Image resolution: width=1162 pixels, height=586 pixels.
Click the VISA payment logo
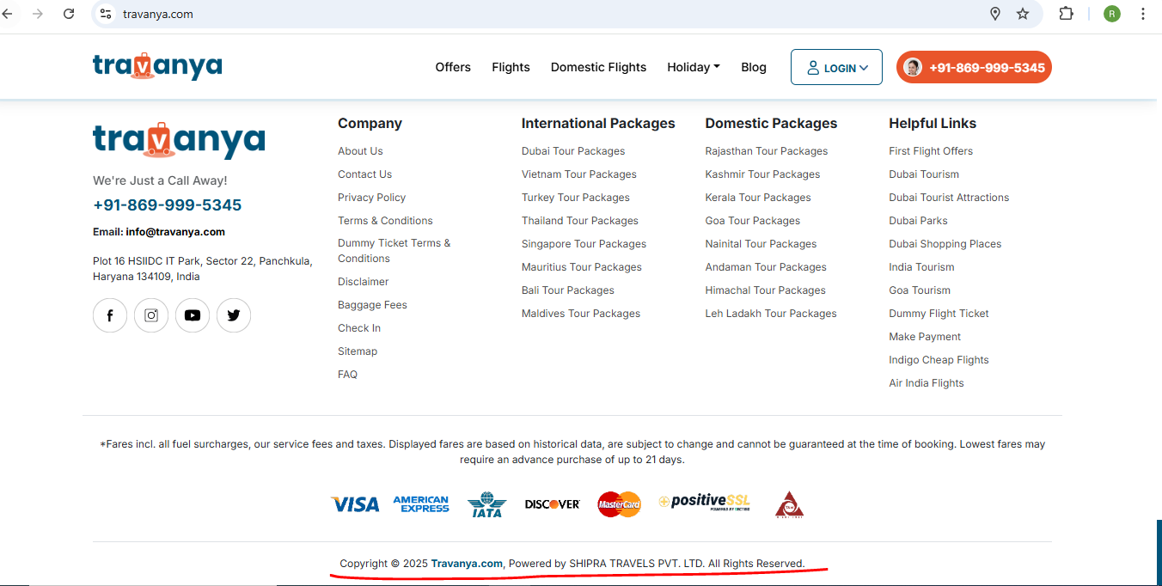pyautogui.click(x=355, y=504)
